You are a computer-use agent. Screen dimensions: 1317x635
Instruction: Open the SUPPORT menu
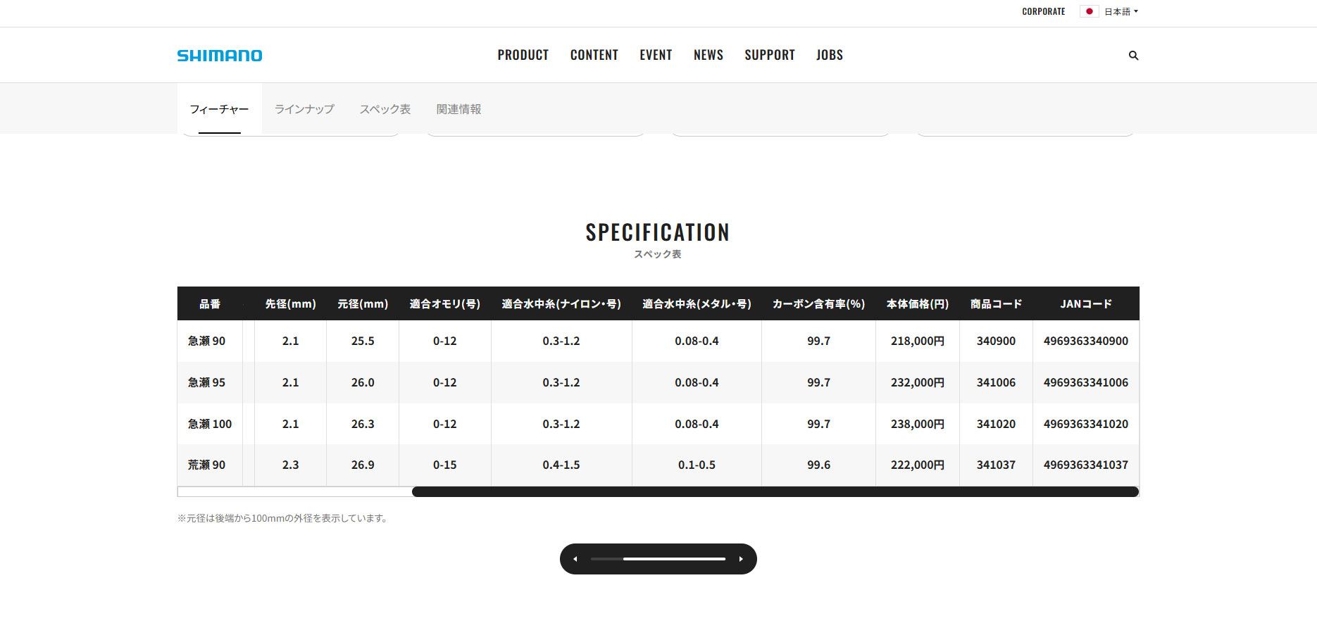tap(770, 55)
